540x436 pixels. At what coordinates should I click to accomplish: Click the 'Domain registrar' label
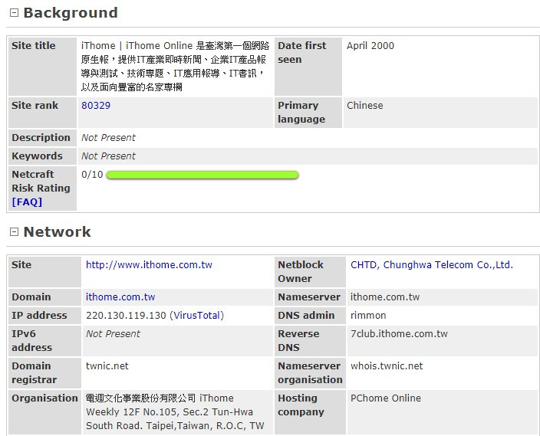(x=34, y=372)
